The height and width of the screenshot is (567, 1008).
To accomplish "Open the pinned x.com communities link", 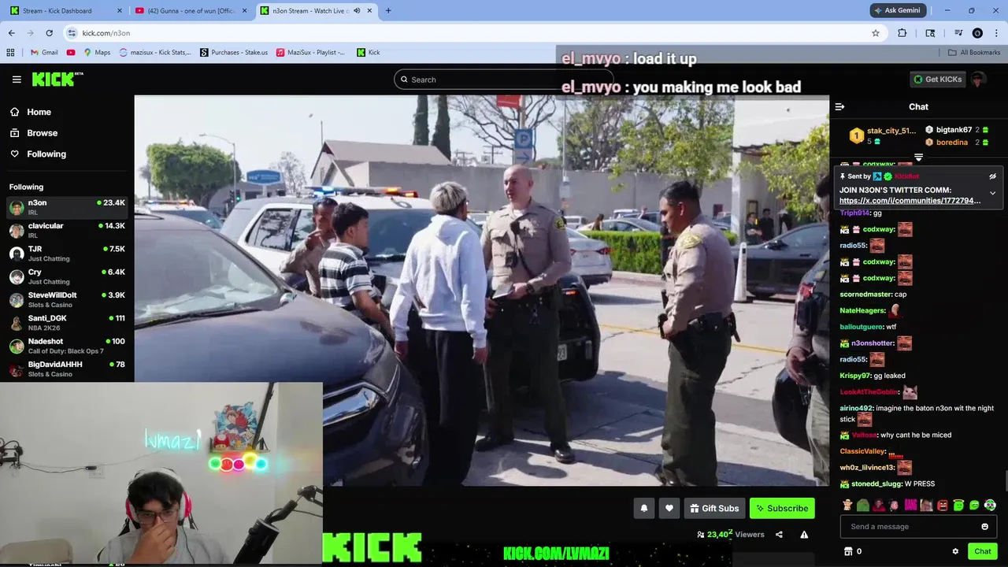I will pyautogui.click(x=910, y=201).
